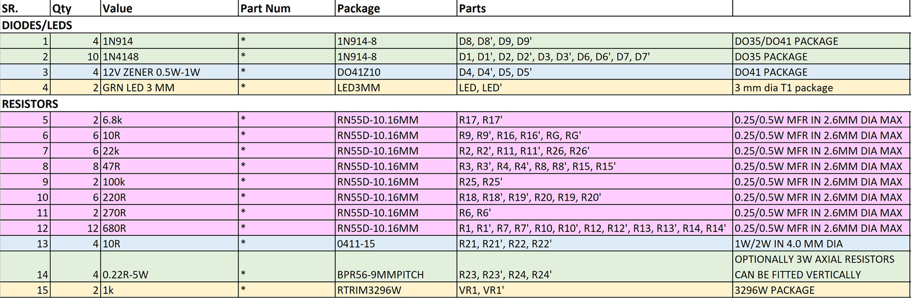This screenshot has height=298, width=911.
Task: Click the 680R value cell
Action: click(x=169, y=228)
